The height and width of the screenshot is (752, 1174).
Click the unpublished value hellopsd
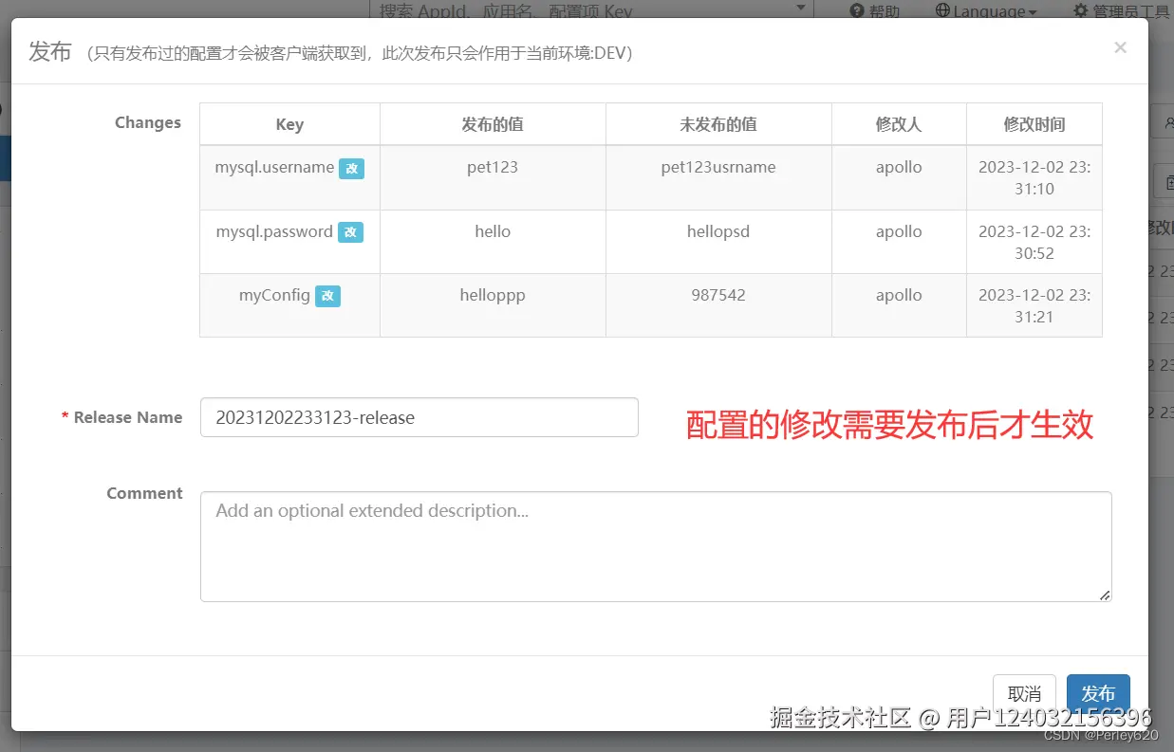(718, 231)
